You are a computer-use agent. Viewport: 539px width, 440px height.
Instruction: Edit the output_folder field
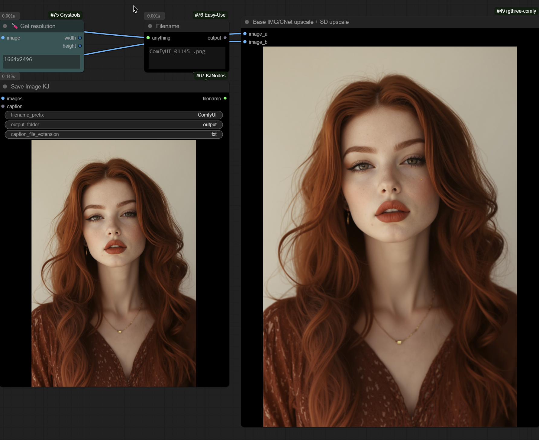coord(114,125)
